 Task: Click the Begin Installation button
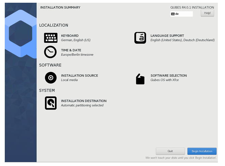[202, 151]
